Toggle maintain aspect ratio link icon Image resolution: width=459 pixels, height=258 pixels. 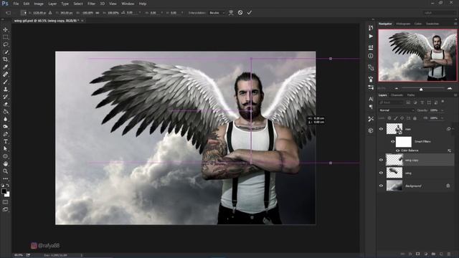point(98,13)
